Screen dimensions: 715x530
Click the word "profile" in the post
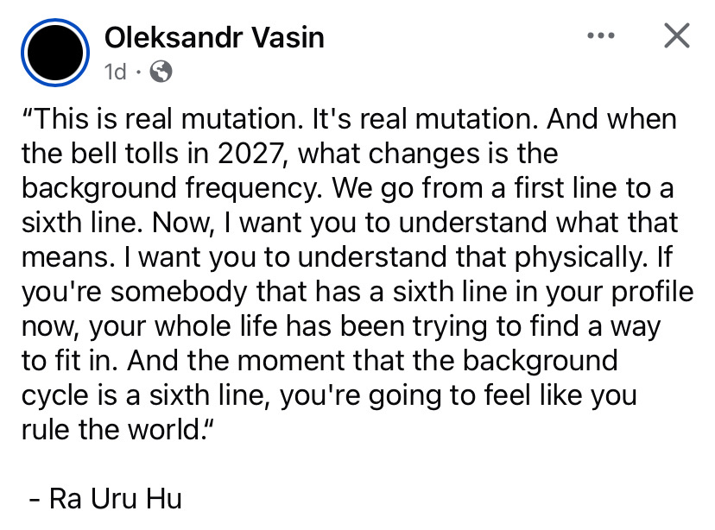(x=652, y=292)
